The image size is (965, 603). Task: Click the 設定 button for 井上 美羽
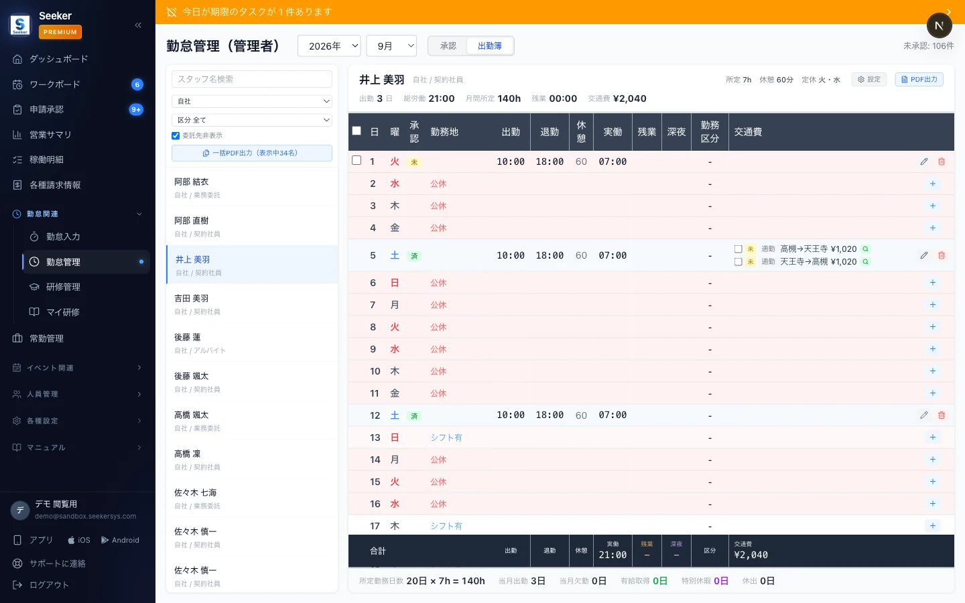(869, 79)
